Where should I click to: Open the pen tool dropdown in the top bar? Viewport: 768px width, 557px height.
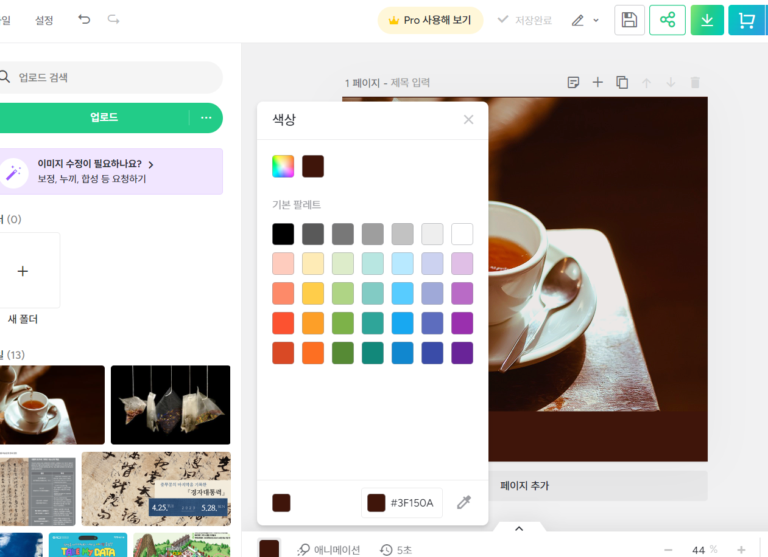(596, 20)
